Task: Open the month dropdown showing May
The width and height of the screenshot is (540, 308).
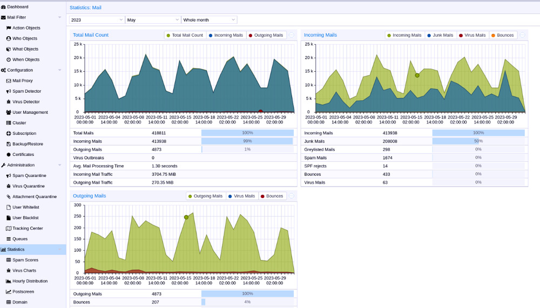Action: click(152, 20)
